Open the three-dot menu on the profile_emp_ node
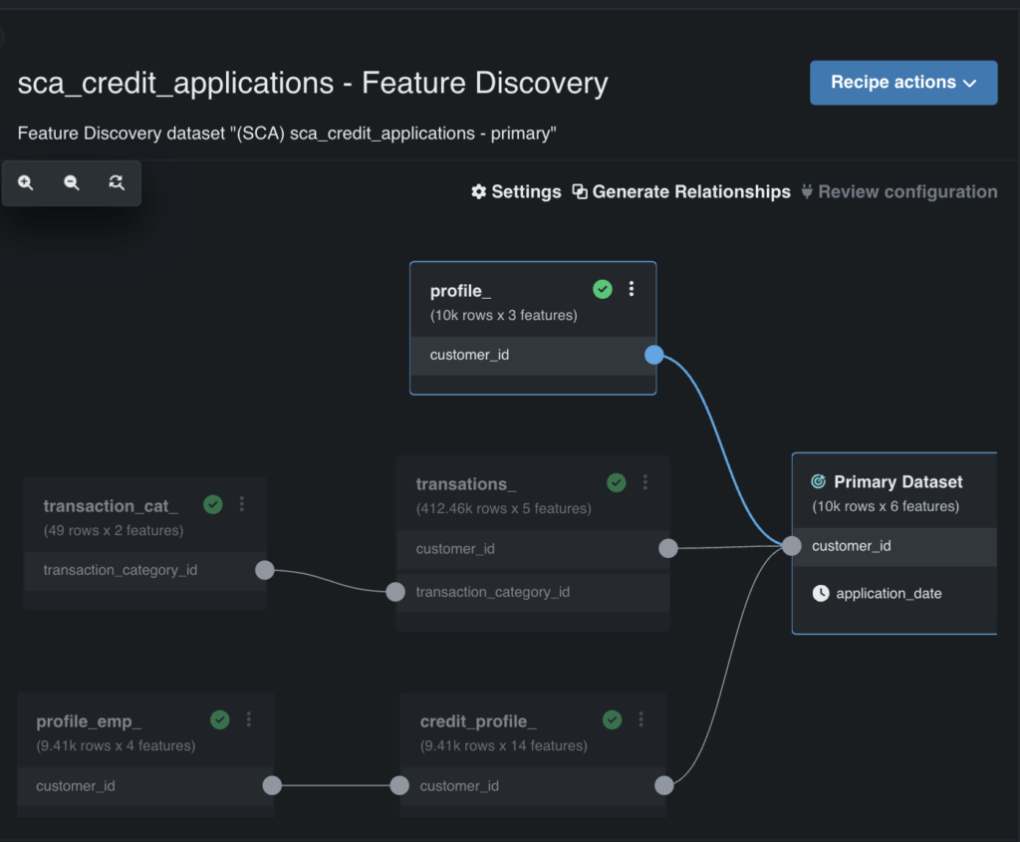The width and height of the screenshot is (1020, 842). pyautogui.click(x=248, y=719)
